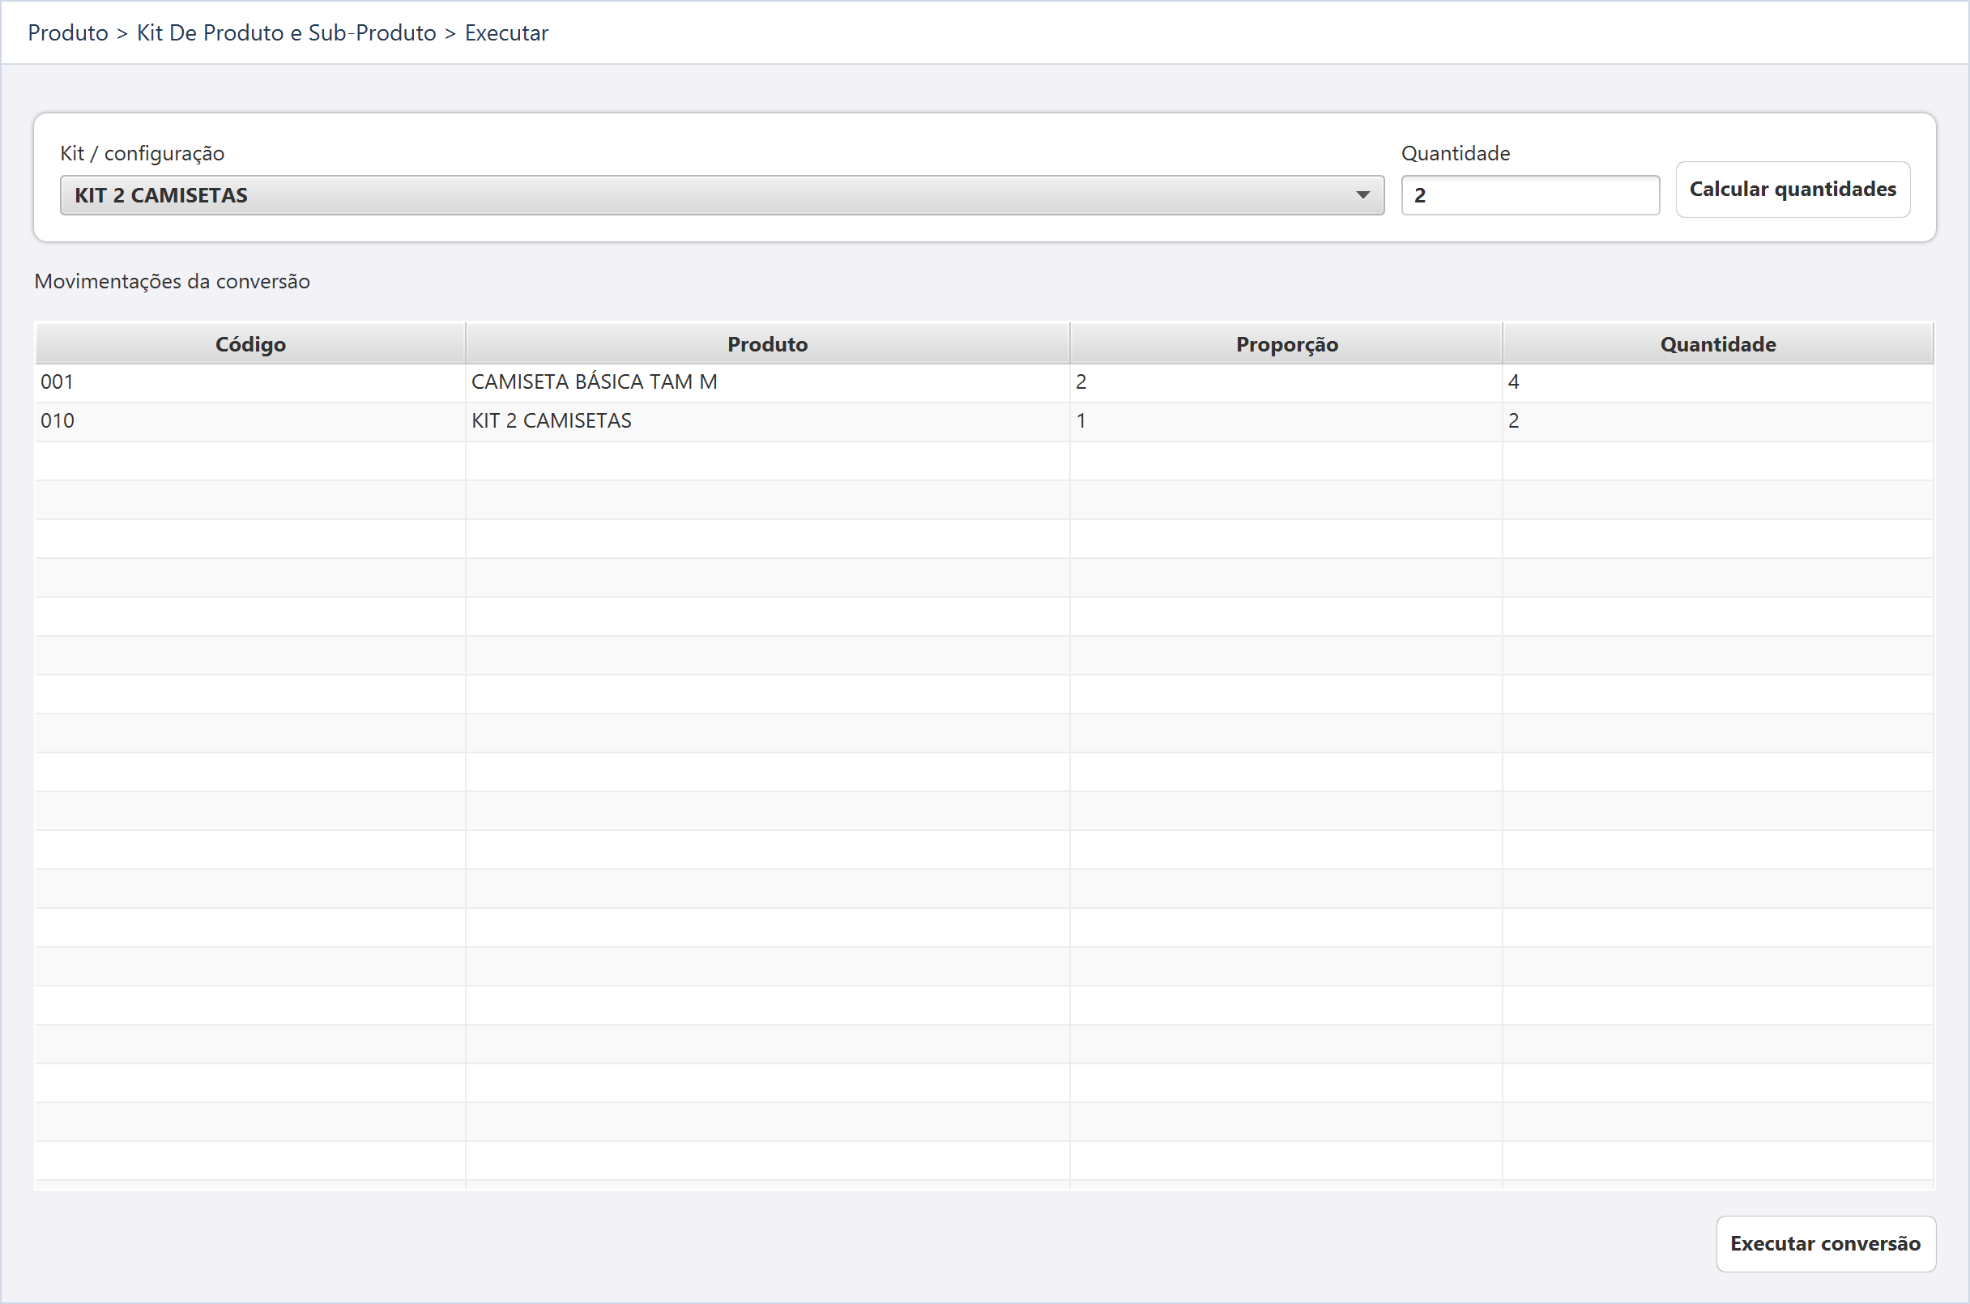Click the Produto breadcrumb
The height and width of the screenshot is (1304, 1970).
pyautogui.click(x=68, y=32)
